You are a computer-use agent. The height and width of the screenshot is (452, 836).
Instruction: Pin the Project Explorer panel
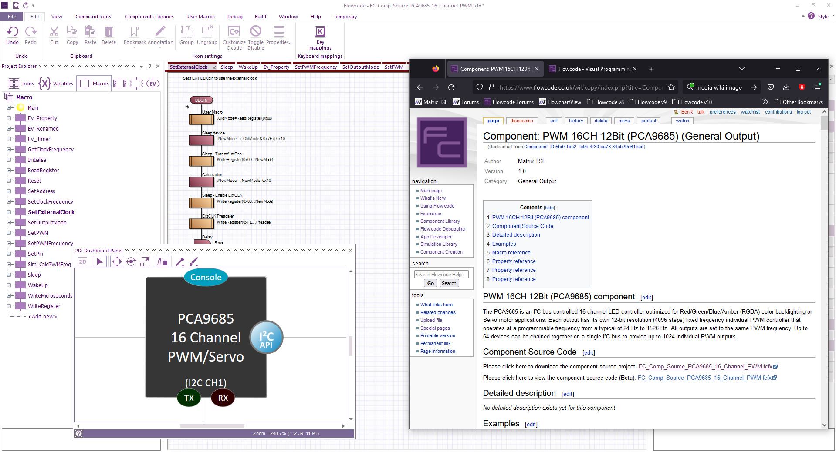pos(149,67)
